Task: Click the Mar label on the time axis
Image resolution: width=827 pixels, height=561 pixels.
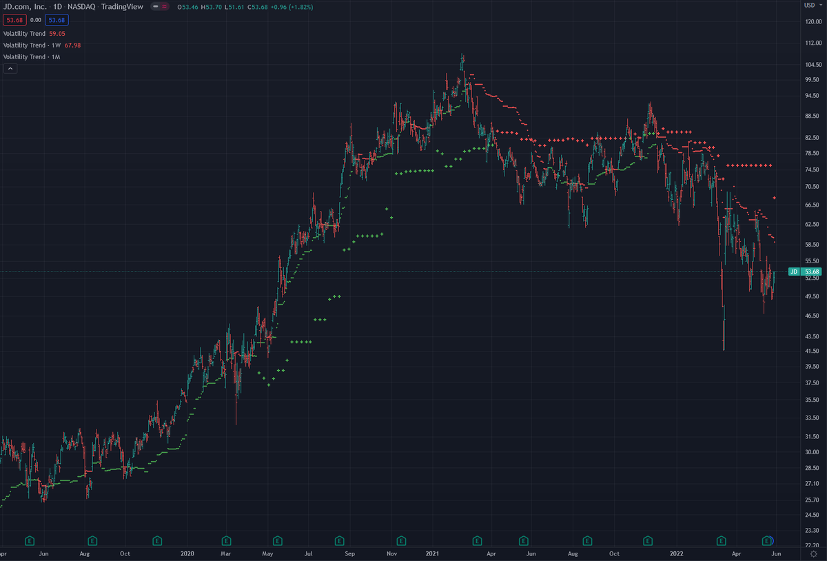Action: point(227,553)
